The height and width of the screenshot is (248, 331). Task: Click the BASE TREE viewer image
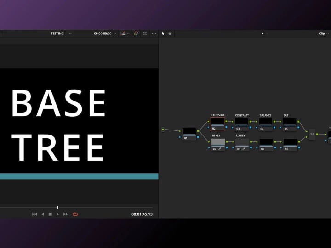tap(79, 124)
